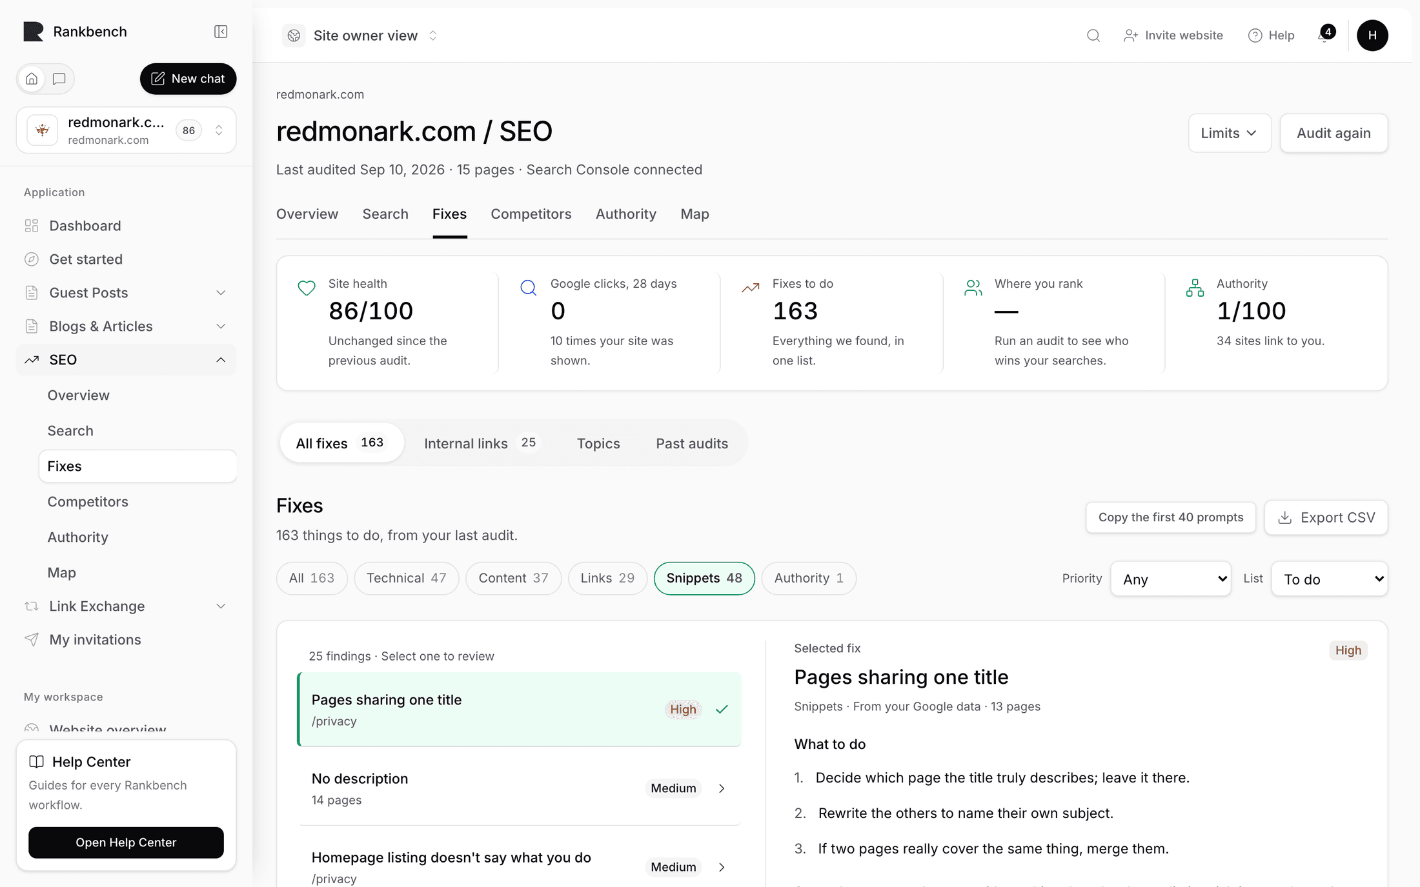Click the My invitations paper plane icon
This screenshot has height=887, width=1420.
click(x=32, y=639)
